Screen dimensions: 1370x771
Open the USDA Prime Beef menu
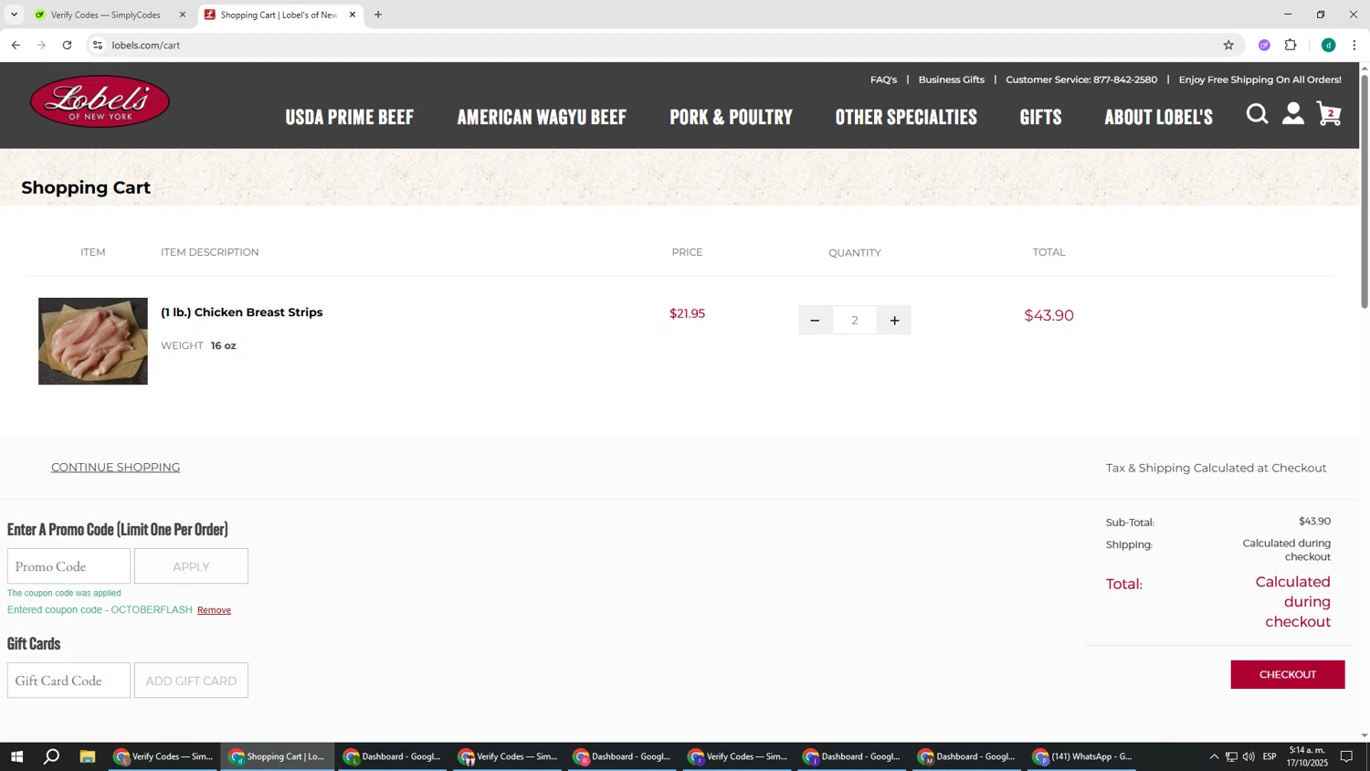tap(349, 117)
